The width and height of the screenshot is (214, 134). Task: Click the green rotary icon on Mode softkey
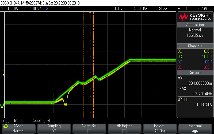pyautogui.click(x=5, y=126)
